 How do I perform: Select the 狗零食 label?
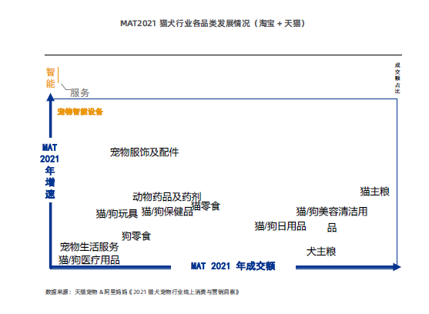coord(136,235)
